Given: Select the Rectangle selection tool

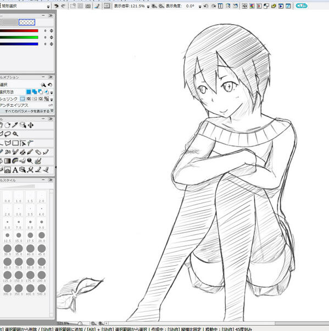Looking at the screenshot, I should pos(15,143).
